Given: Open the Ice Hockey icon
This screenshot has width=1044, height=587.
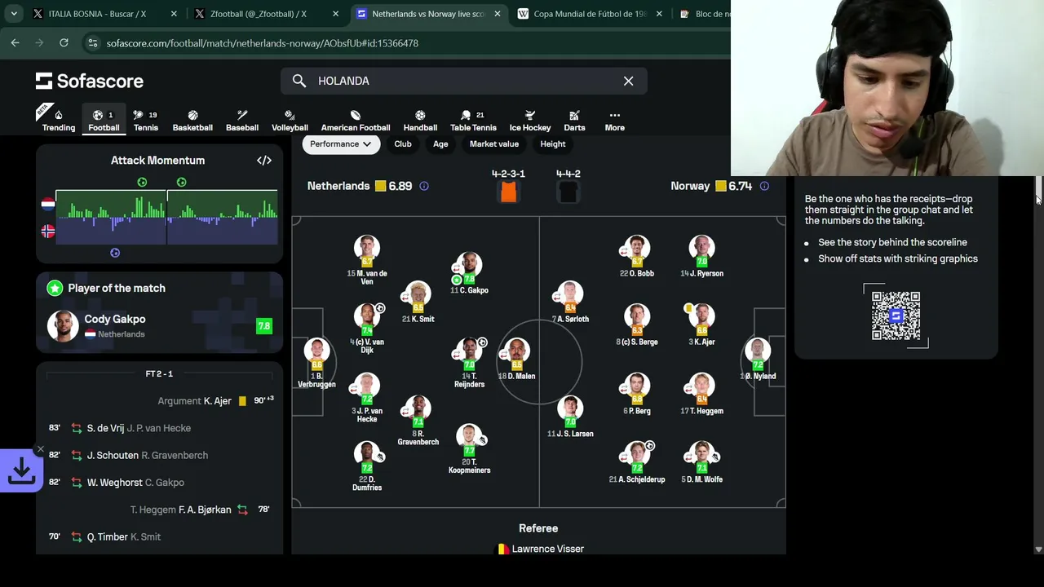Looking at the screenshot, I should point(530,115).
